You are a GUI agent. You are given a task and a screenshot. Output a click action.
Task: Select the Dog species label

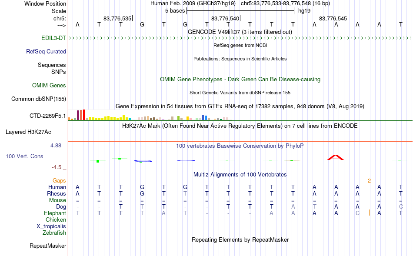[x=61, y=207]
